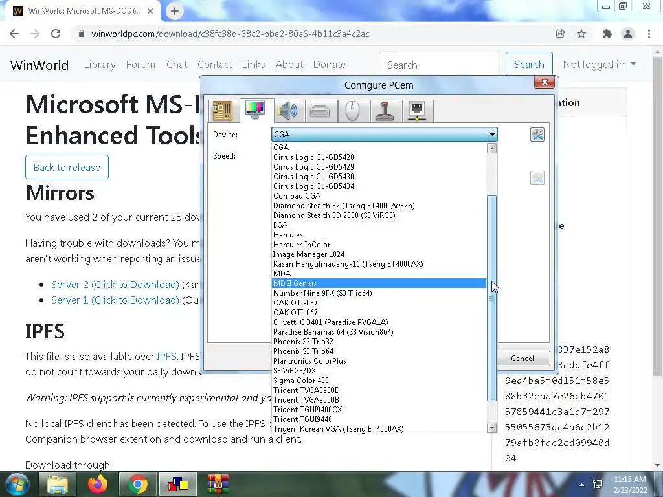Open Contact in WinWorld navbar
This screenshot has height=497, width=663.
click(215, 65)
